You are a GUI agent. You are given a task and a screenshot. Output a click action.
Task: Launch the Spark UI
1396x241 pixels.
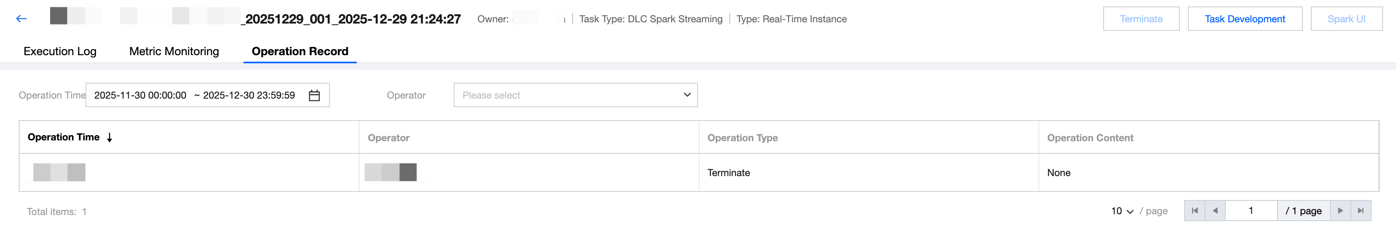pos(1346,19)
